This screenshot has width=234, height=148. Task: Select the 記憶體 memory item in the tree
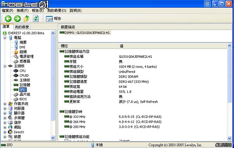(25, 85)
